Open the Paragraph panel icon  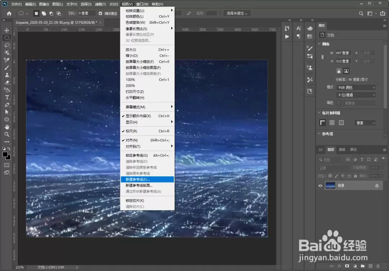[x=299, y=36]
